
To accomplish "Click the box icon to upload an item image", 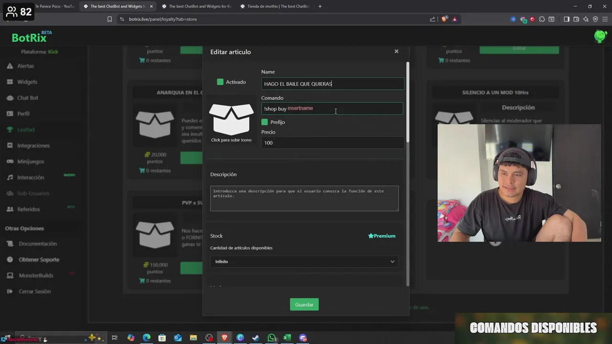I will point(231,119).
